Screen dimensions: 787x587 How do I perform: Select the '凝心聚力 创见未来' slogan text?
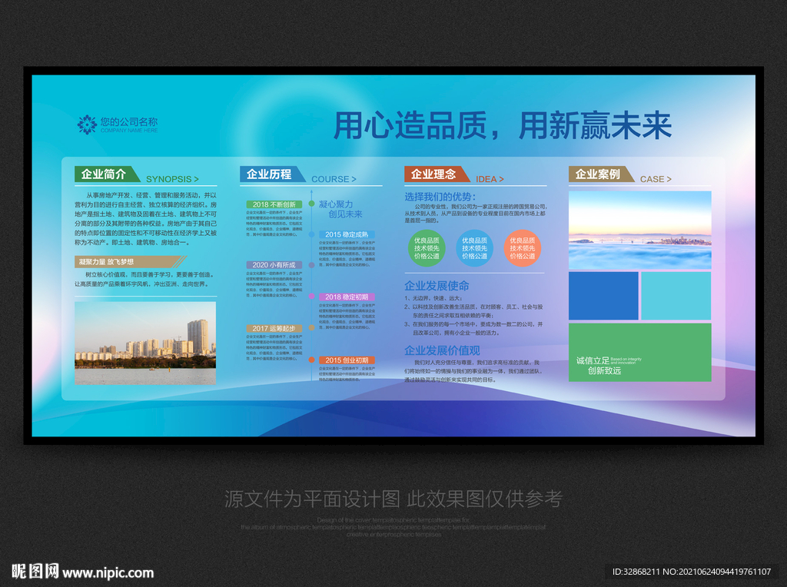[x=340, y=209]
